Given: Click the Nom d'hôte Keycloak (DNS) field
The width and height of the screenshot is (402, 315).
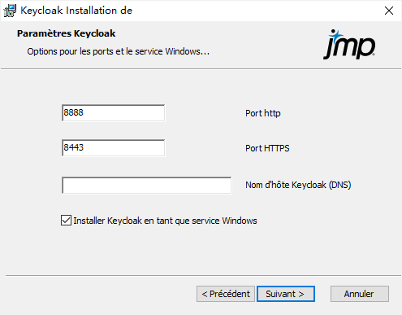Looking at the screenshot, I should 147,186.
